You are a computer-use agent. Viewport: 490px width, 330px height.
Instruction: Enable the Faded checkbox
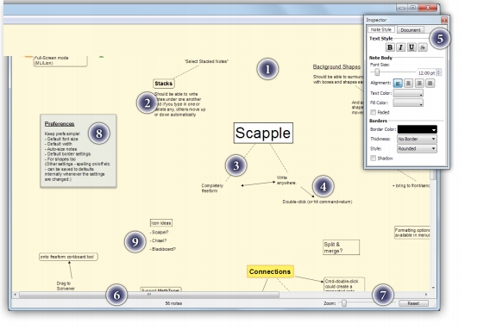374,112
